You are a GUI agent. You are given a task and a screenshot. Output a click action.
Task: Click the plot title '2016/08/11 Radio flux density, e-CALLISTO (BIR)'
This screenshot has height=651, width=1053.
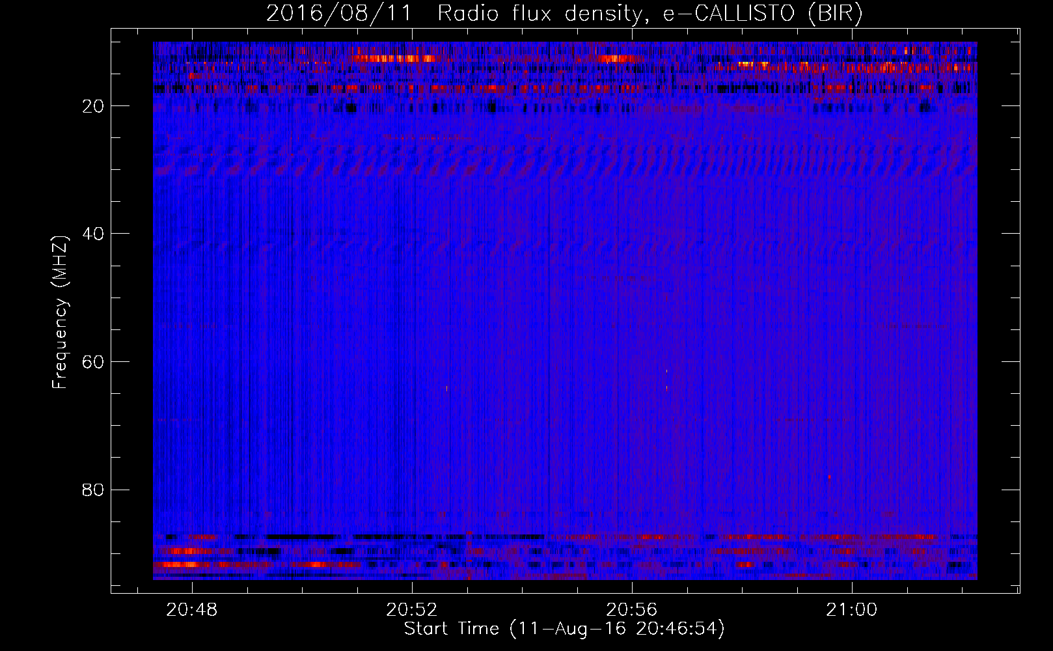pyautogui.click(x=564, y=13)
